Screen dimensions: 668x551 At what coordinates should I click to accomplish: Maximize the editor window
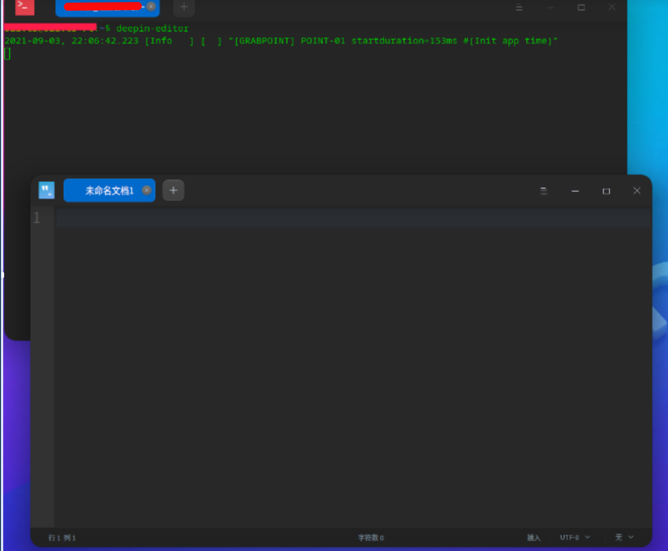point(606,191)
